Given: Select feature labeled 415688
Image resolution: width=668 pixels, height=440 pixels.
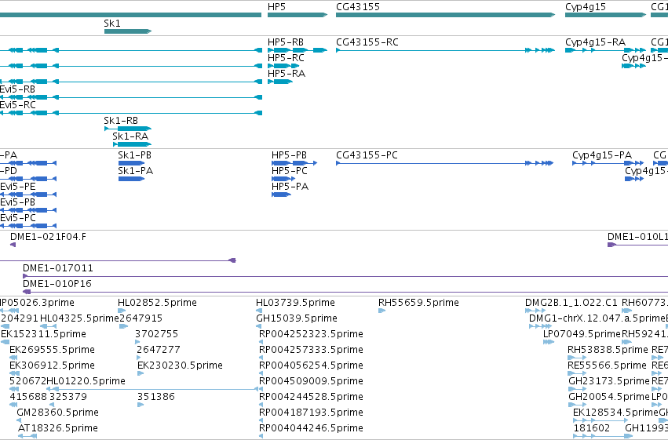Looking at the screenshot, I should (28, 398).
